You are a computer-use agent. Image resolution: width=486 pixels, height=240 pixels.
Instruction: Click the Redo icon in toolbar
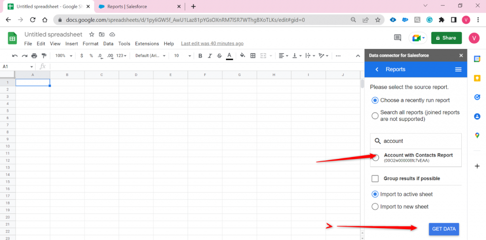[25, 56]
